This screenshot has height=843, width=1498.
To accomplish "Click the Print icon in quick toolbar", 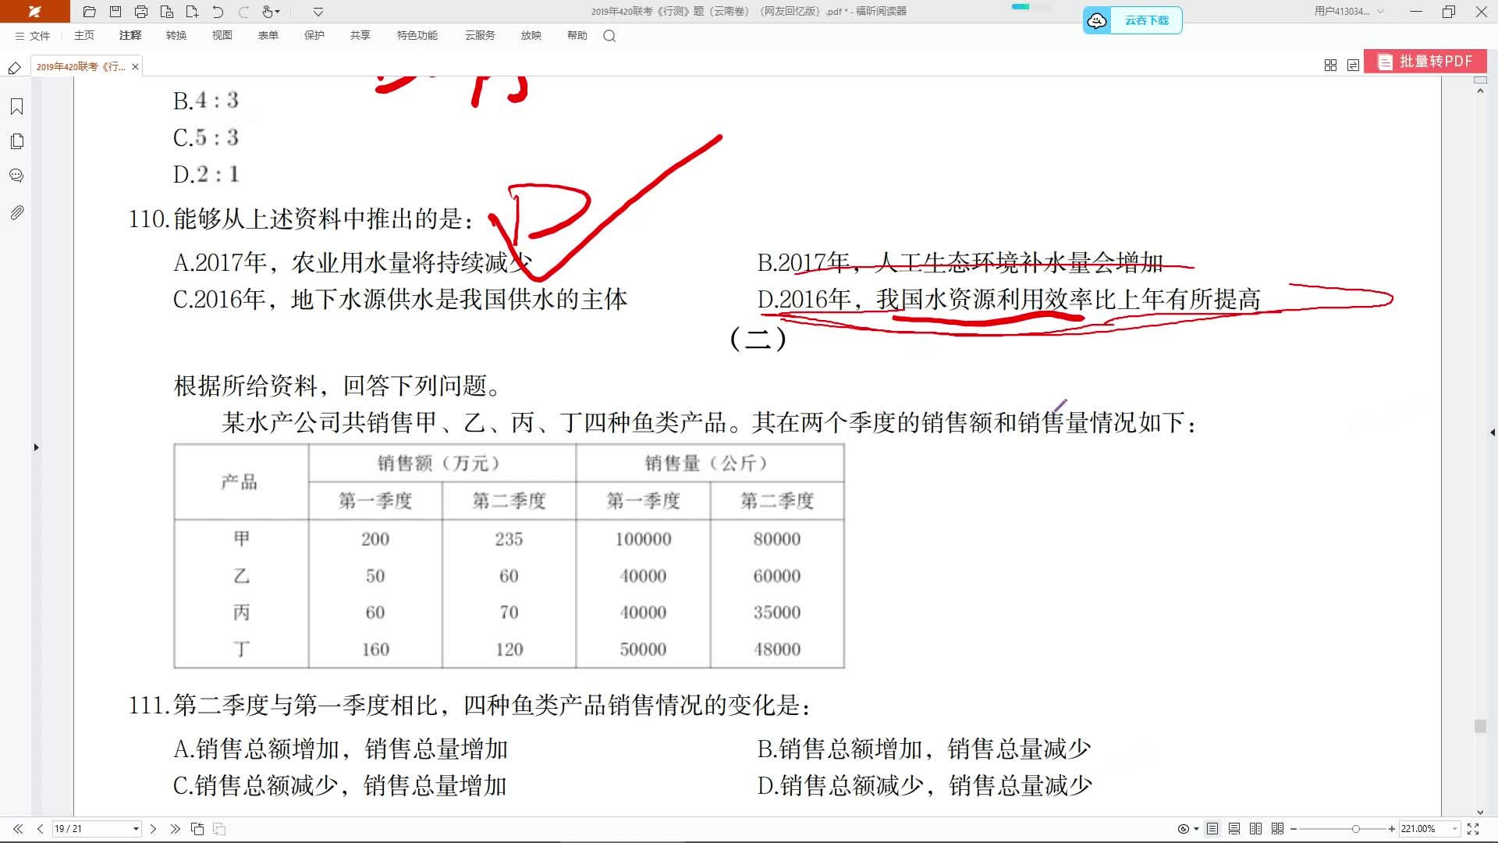I will tap(141, 12).
